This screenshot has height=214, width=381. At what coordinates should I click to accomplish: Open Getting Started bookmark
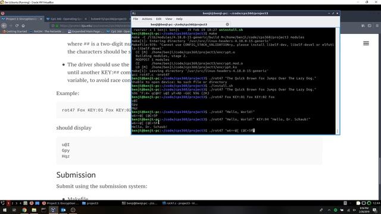tap(14, 32)
